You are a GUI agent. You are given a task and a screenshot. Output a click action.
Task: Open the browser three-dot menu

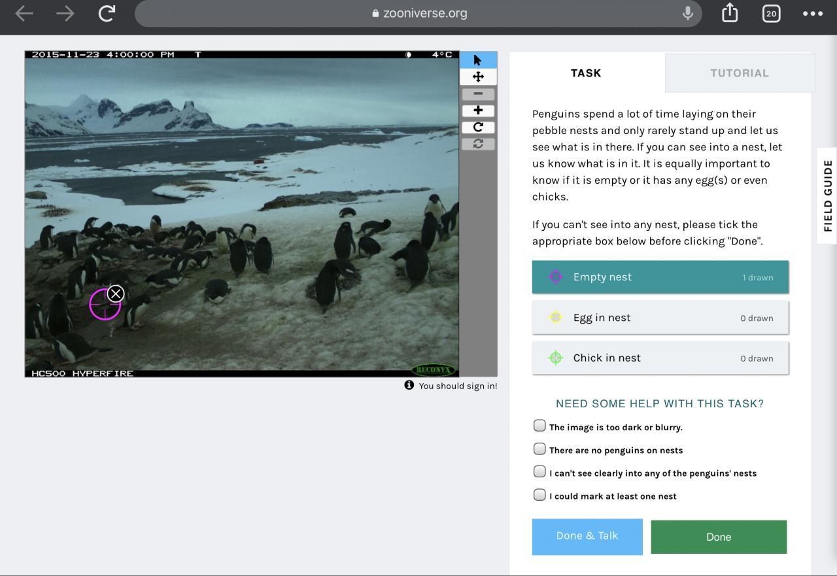[x=813, y=13]
